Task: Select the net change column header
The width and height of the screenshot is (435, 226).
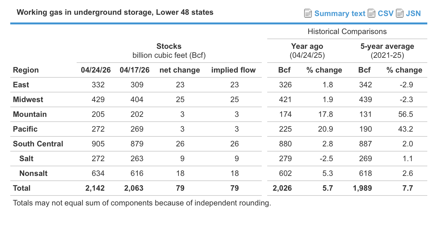Action: (x=180, y=70)
